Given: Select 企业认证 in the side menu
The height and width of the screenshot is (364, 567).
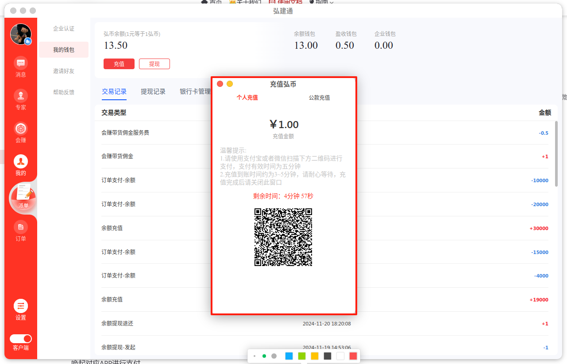Looking at the screenshot, I should pyautogui.click(x=64, y=29).
